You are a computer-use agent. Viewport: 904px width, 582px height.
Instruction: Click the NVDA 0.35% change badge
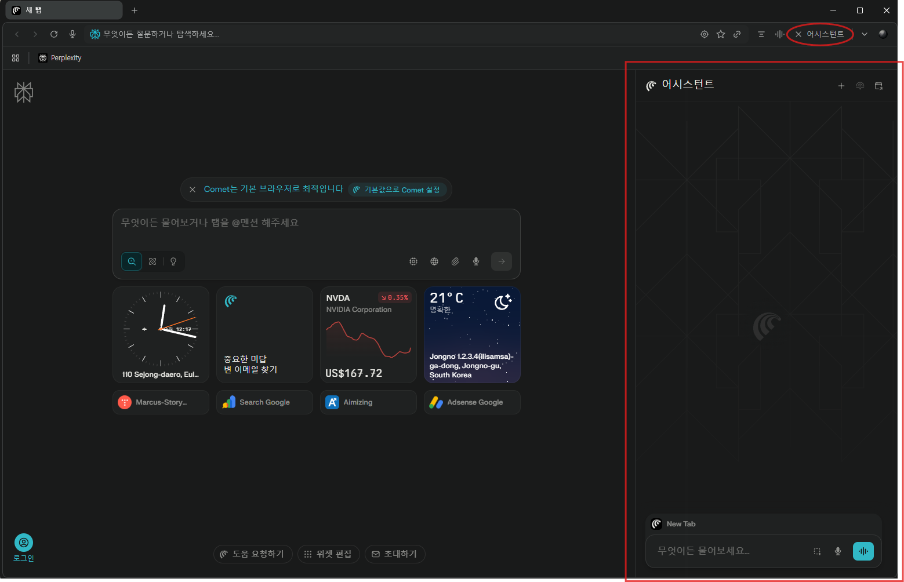tap(395, 297)
